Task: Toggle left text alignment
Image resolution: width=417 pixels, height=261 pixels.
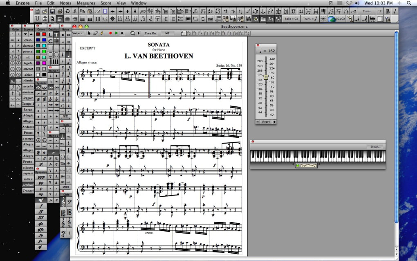Action: [60, 19]
